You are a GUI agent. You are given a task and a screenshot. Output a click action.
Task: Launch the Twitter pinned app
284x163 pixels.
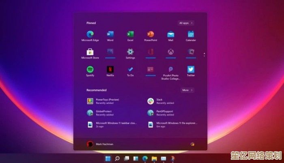(191, 71)
